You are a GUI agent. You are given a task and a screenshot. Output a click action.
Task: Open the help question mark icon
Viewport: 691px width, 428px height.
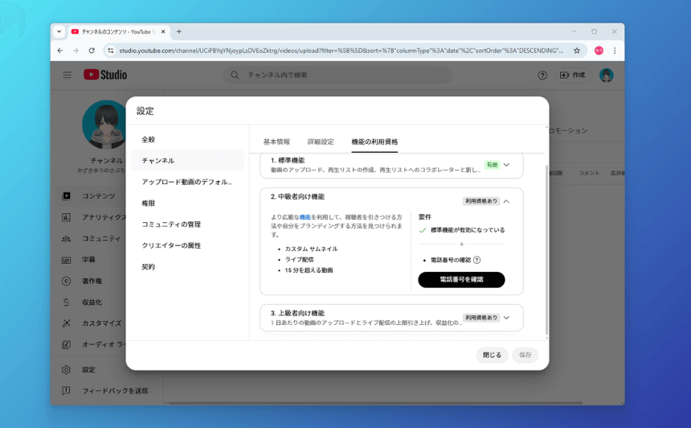pos(542,75)
